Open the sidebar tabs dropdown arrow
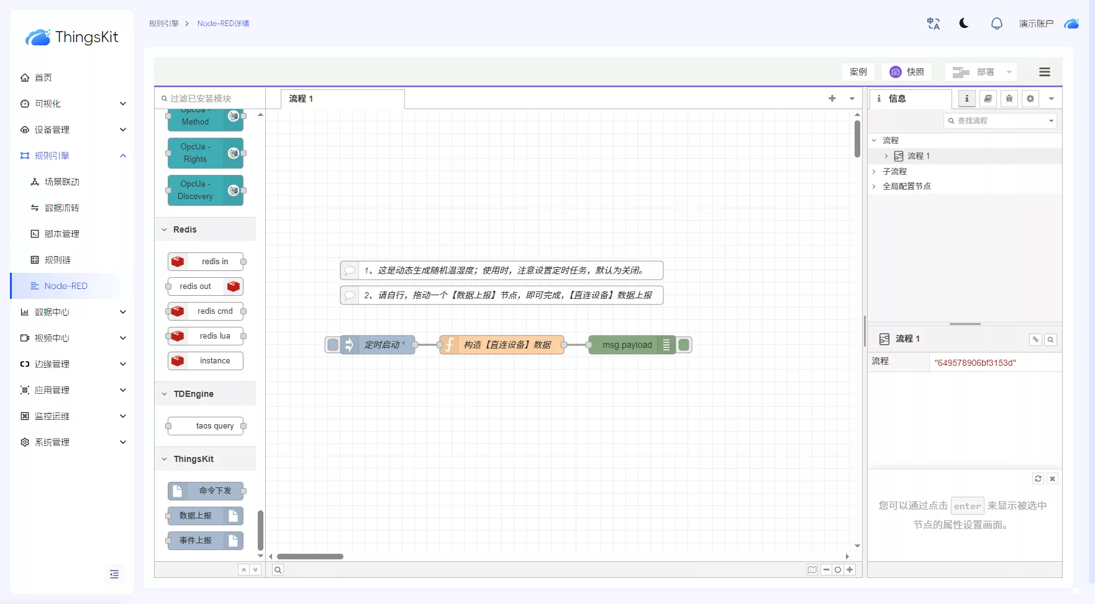The width and height of the screenshot is (1095, 604). click(1051, 99)
